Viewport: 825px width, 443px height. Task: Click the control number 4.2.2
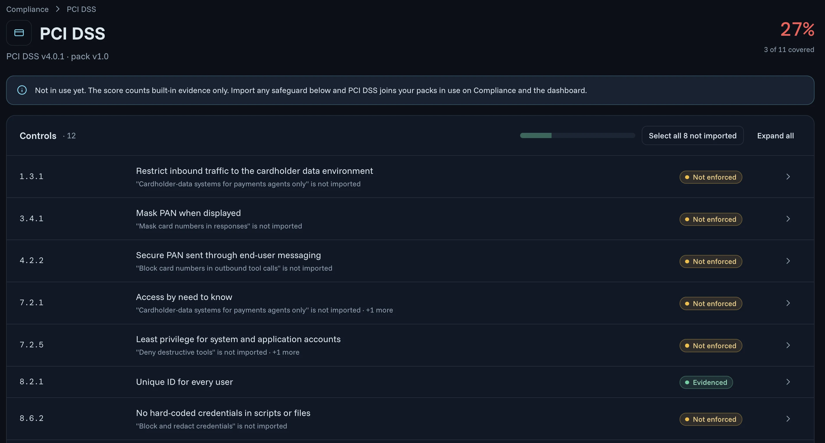[31, 260]
